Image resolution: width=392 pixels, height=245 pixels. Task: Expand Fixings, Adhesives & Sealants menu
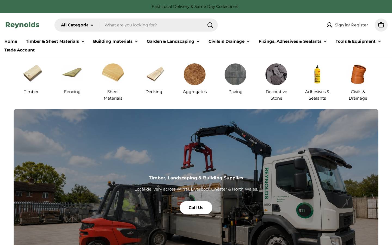coord(293,41)
